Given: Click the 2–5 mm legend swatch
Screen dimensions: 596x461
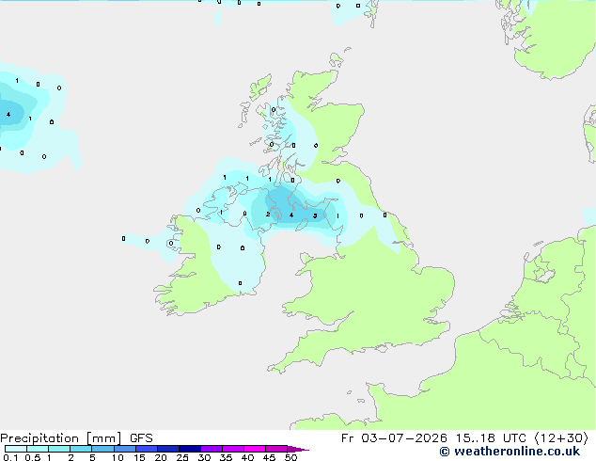Looking at the screenshot, I should (x=81, y=449).
